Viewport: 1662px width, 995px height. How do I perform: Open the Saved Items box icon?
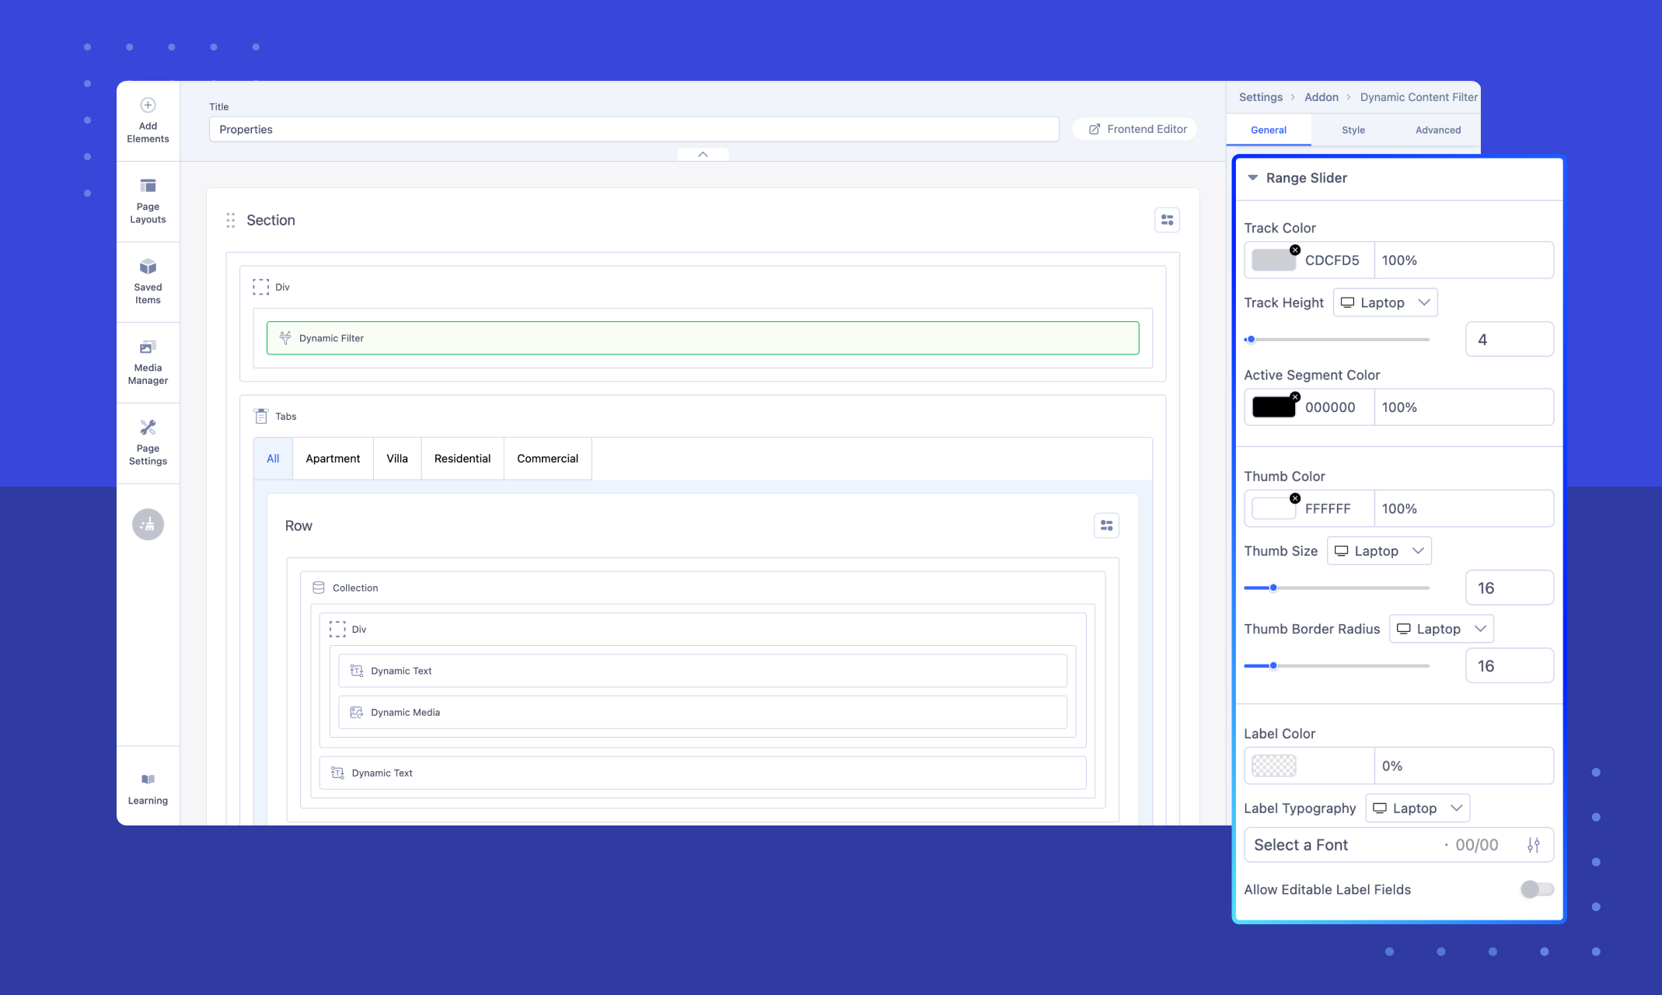coord(148,267)
